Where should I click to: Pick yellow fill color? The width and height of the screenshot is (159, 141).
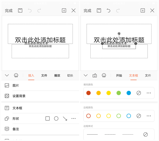[108, 93]
